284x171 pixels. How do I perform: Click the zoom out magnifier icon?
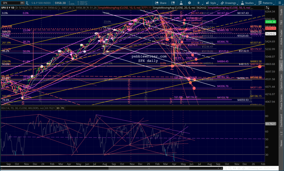click(225, 168)
